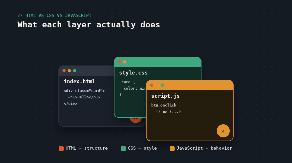Click the '// HTML VS CSS VS JAVASCRIPT' subtitle

54,15
